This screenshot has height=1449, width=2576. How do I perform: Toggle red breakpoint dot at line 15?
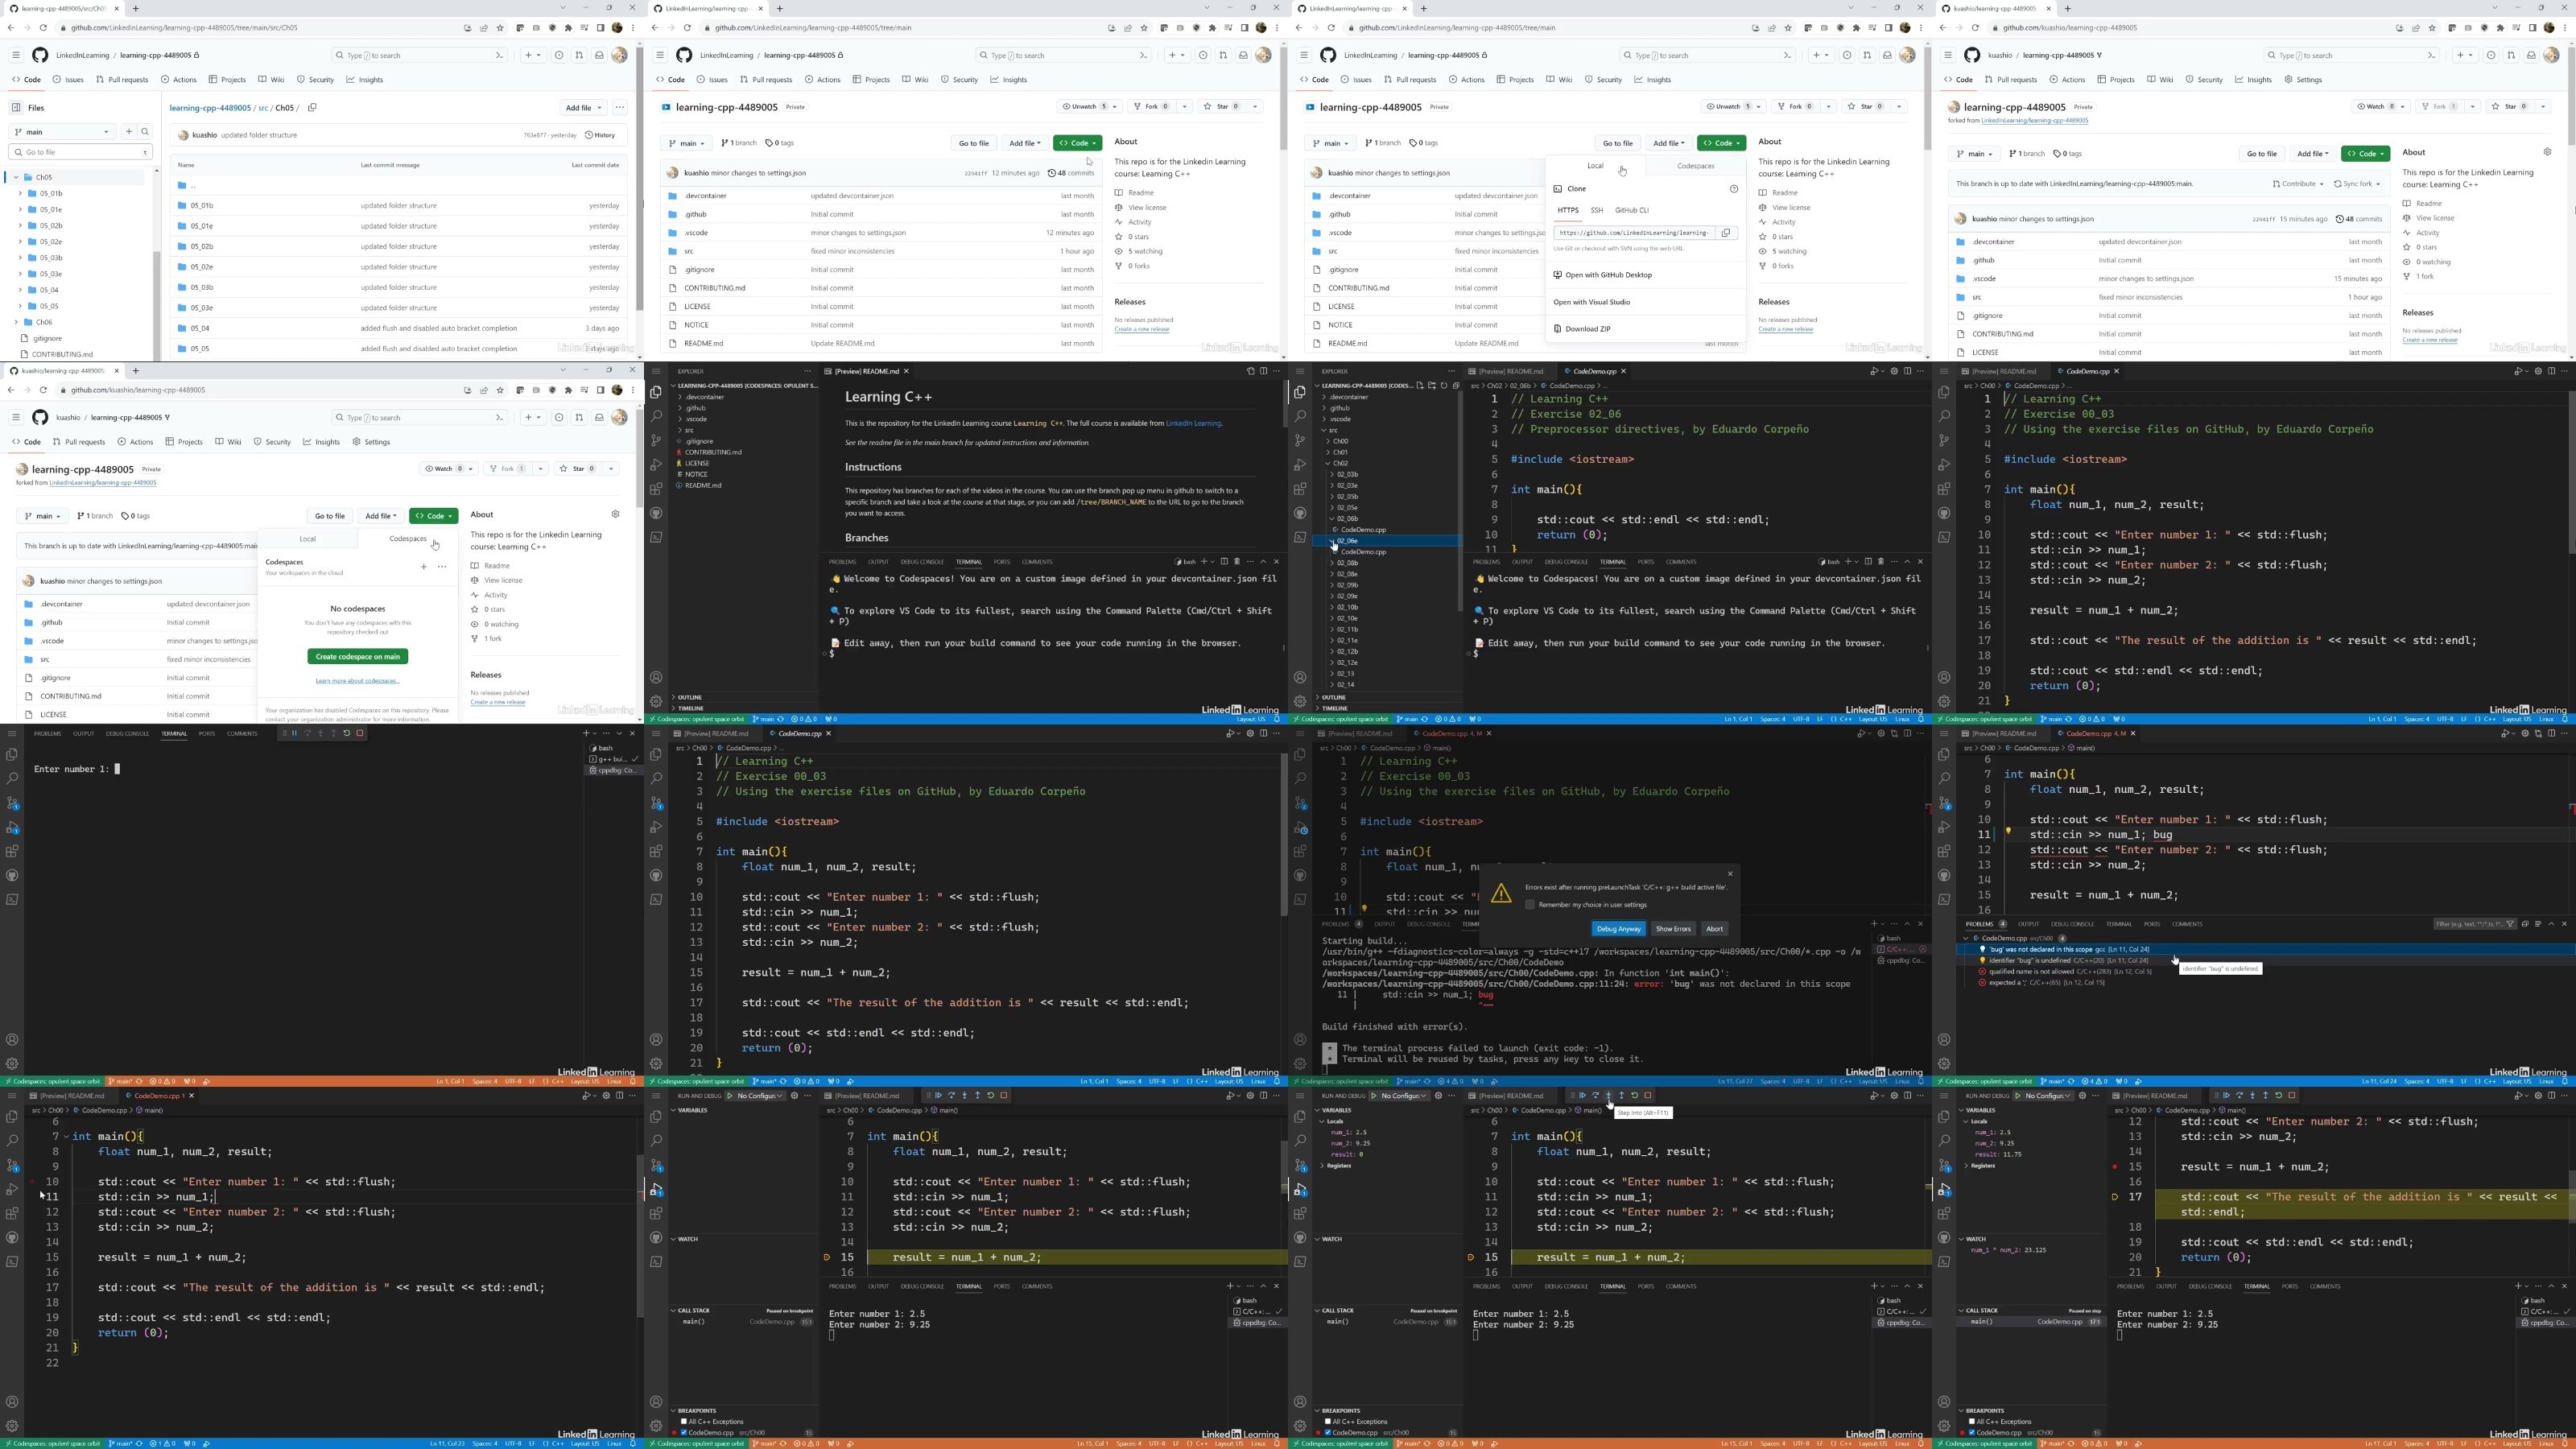(2114, 1166)
